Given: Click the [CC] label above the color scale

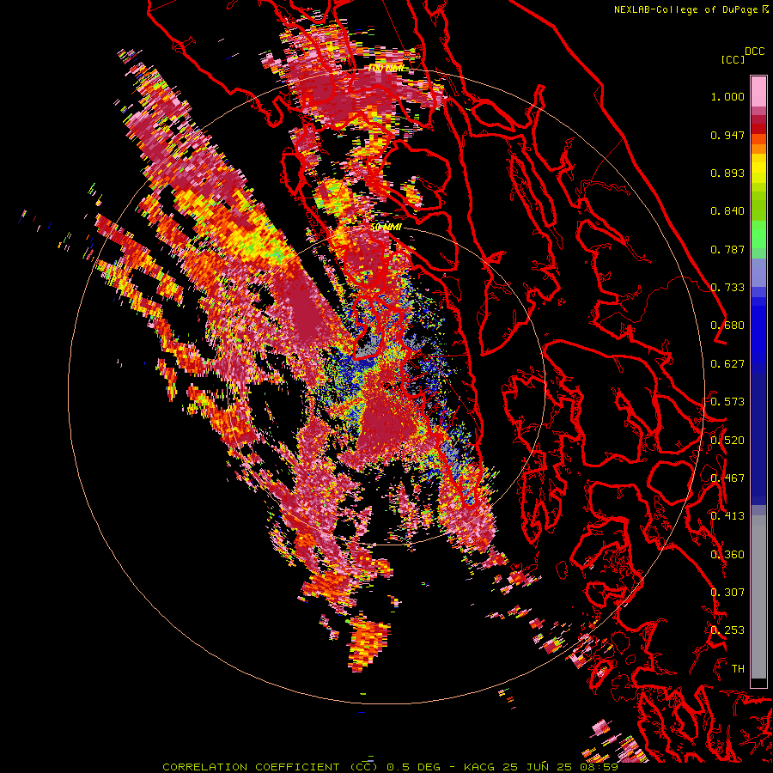Looking at the screenshot, I should (733, 59).
